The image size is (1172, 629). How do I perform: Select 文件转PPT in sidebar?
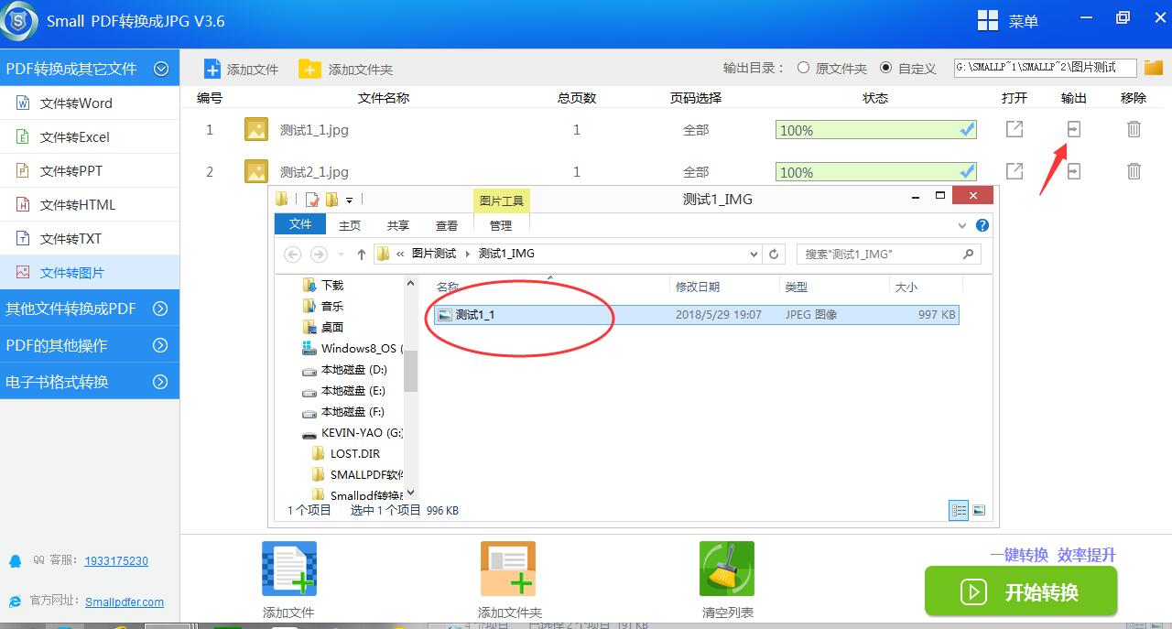(x=89, y=171)
